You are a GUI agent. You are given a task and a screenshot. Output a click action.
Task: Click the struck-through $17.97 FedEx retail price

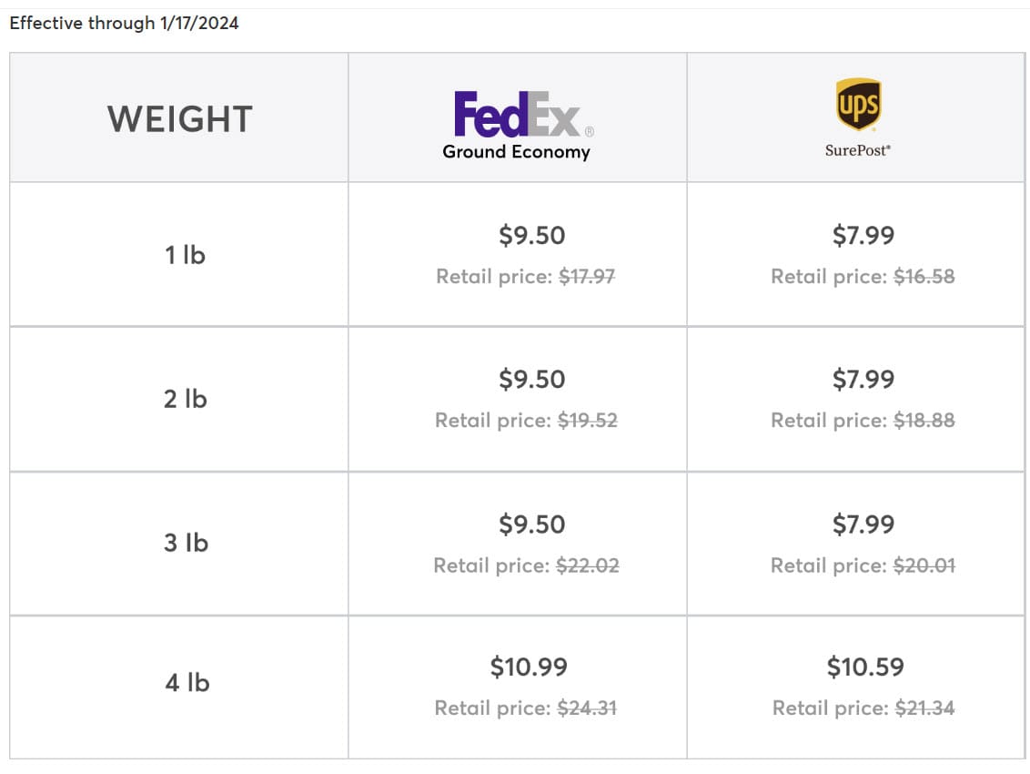(x=587, y=277)
